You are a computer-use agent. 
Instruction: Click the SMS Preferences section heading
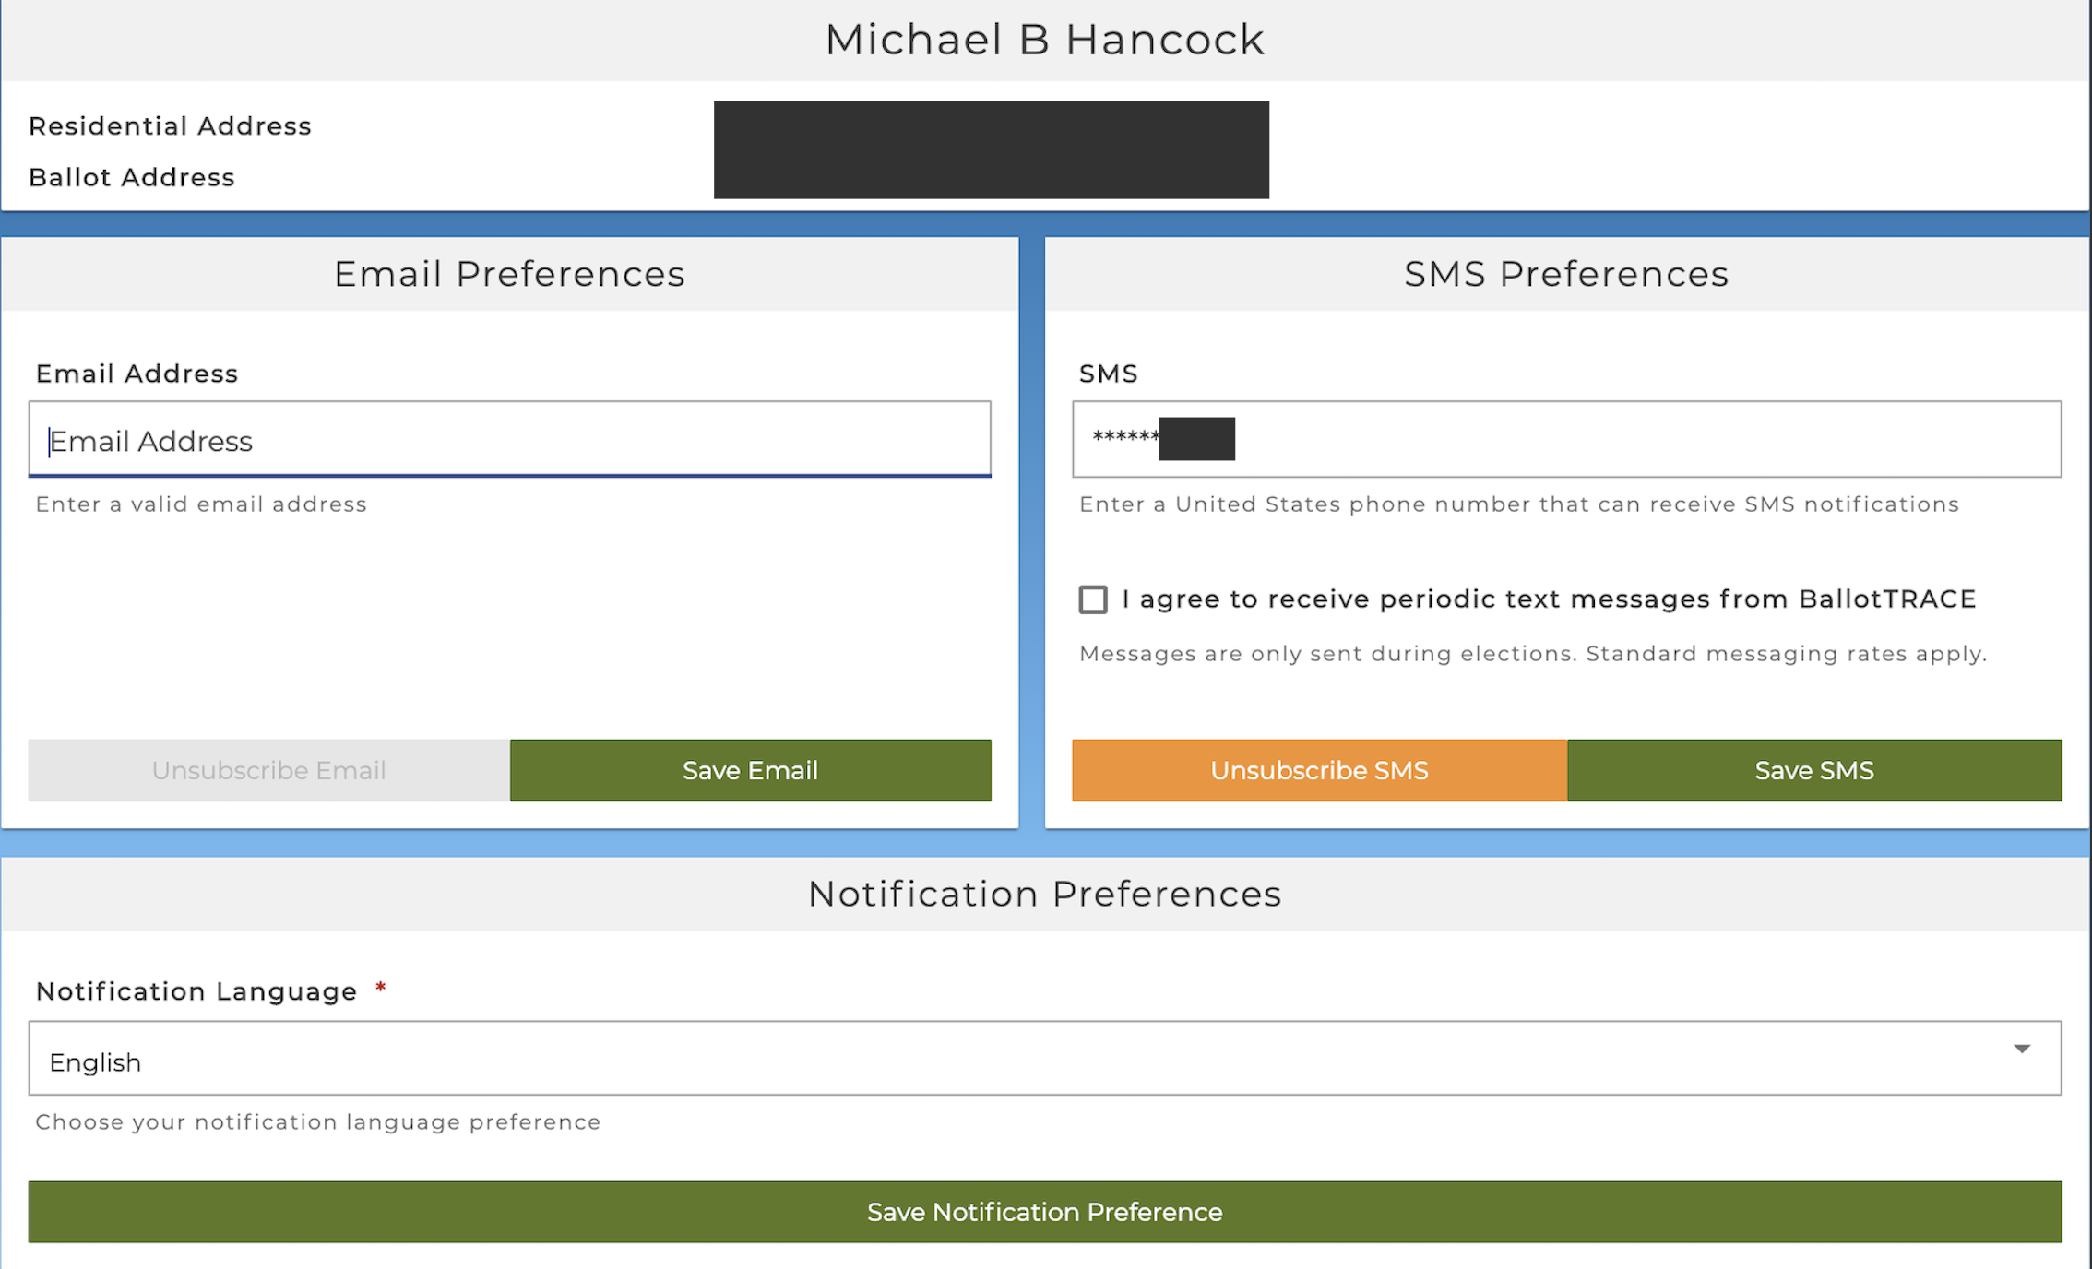(1566, 274)
